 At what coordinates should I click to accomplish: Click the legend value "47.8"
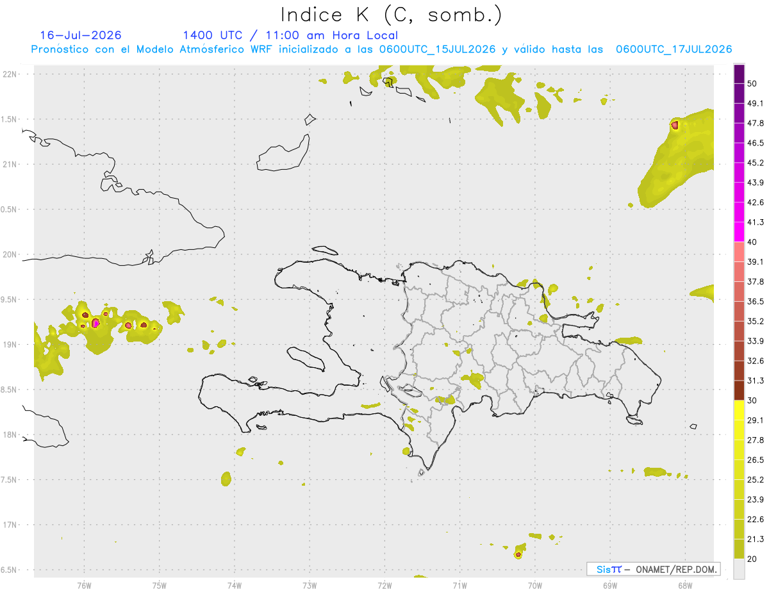coord(756,123)
